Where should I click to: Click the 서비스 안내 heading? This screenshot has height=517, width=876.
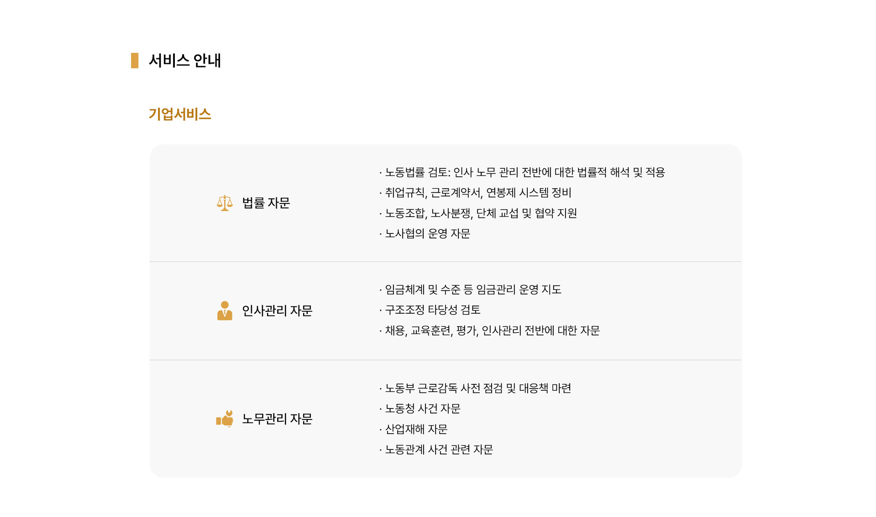tap(184, 61)
